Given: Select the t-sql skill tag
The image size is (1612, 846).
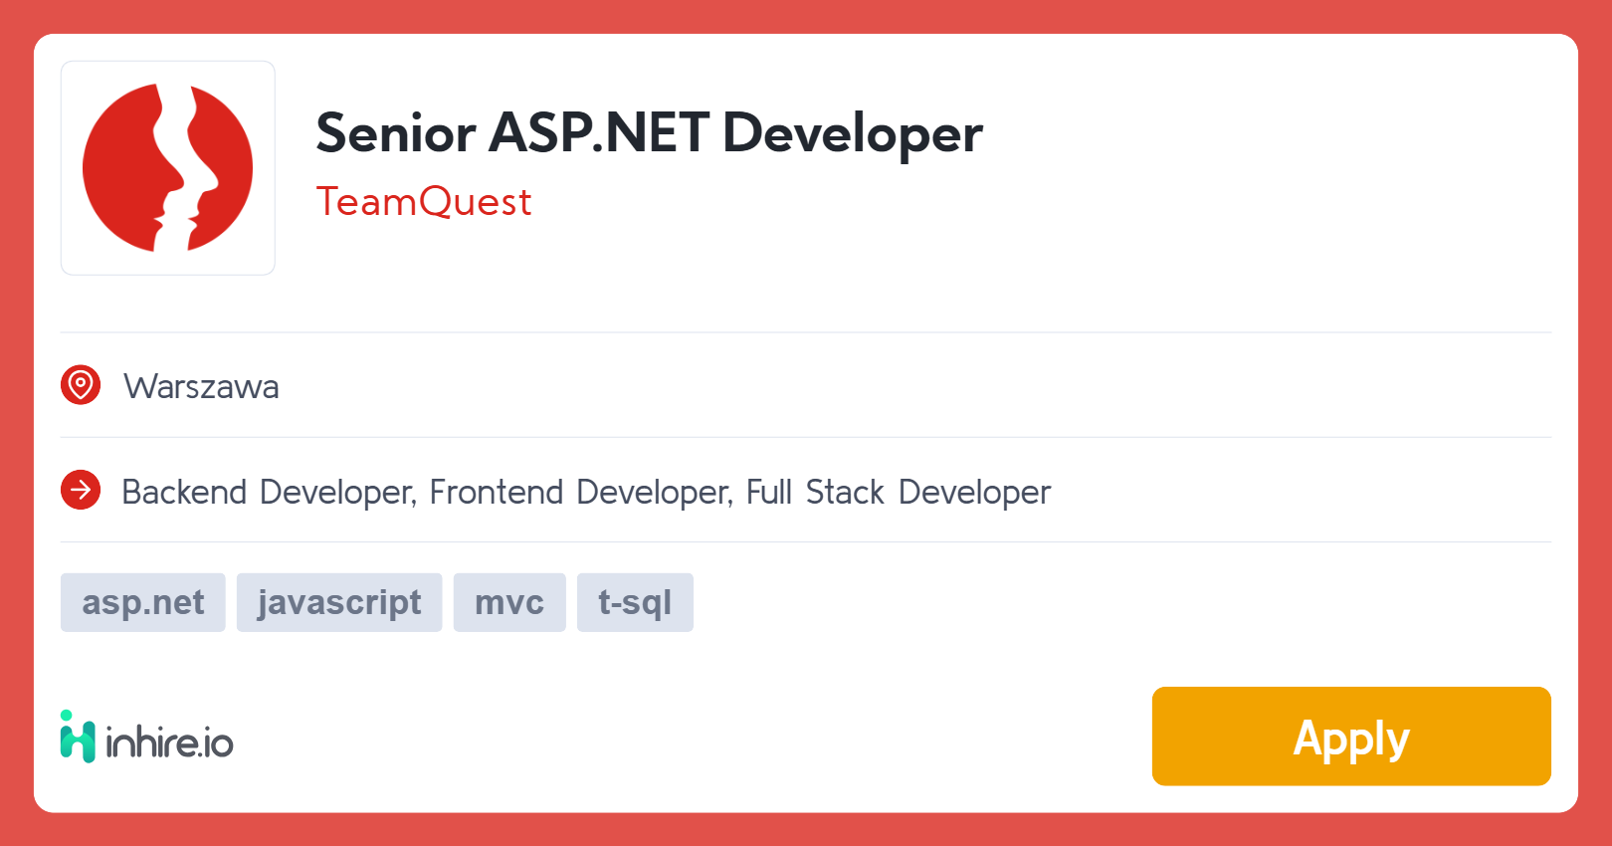Looking at the screenshot, I should [635, 602].
